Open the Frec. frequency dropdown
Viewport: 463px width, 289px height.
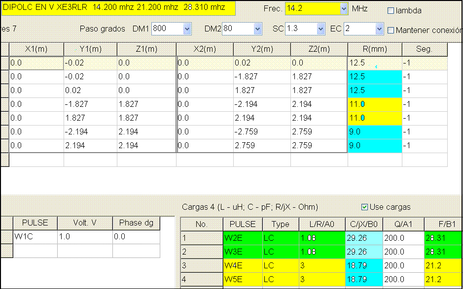pos(343,9)
